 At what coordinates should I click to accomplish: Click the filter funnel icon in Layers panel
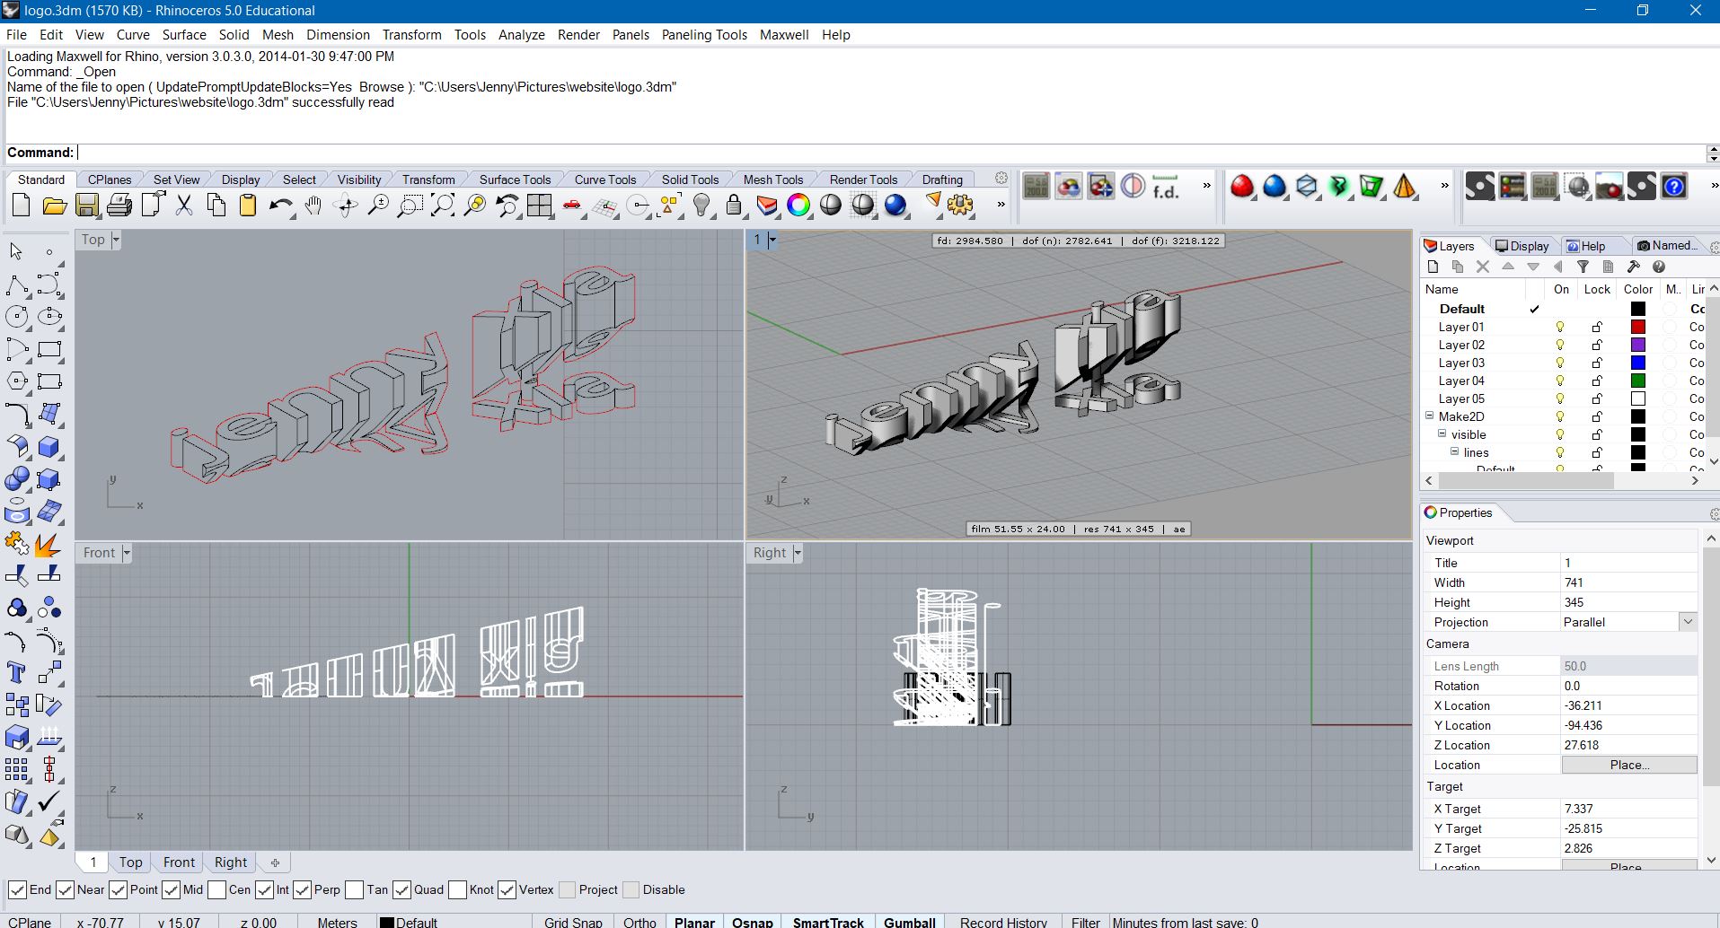tap(1583, 267)
